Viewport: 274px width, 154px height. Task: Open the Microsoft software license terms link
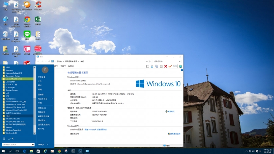point(96,130)
